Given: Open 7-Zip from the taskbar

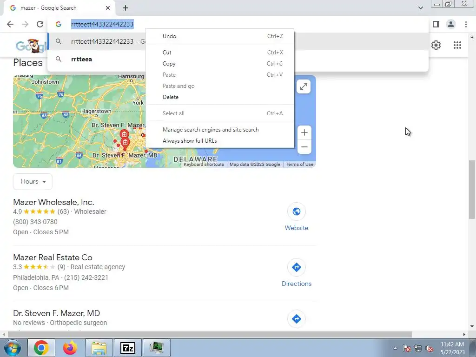Looking at the screenshot, I should (127, 348).
